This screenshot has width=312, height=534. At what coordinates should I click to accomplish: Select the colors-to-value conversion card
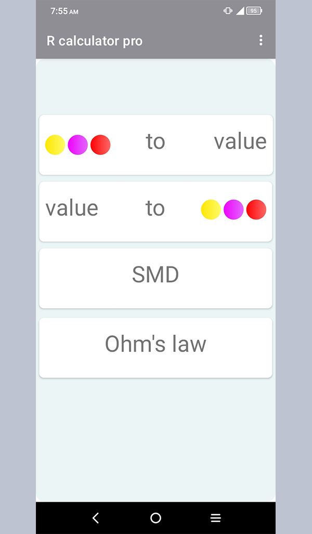point(155,144)
